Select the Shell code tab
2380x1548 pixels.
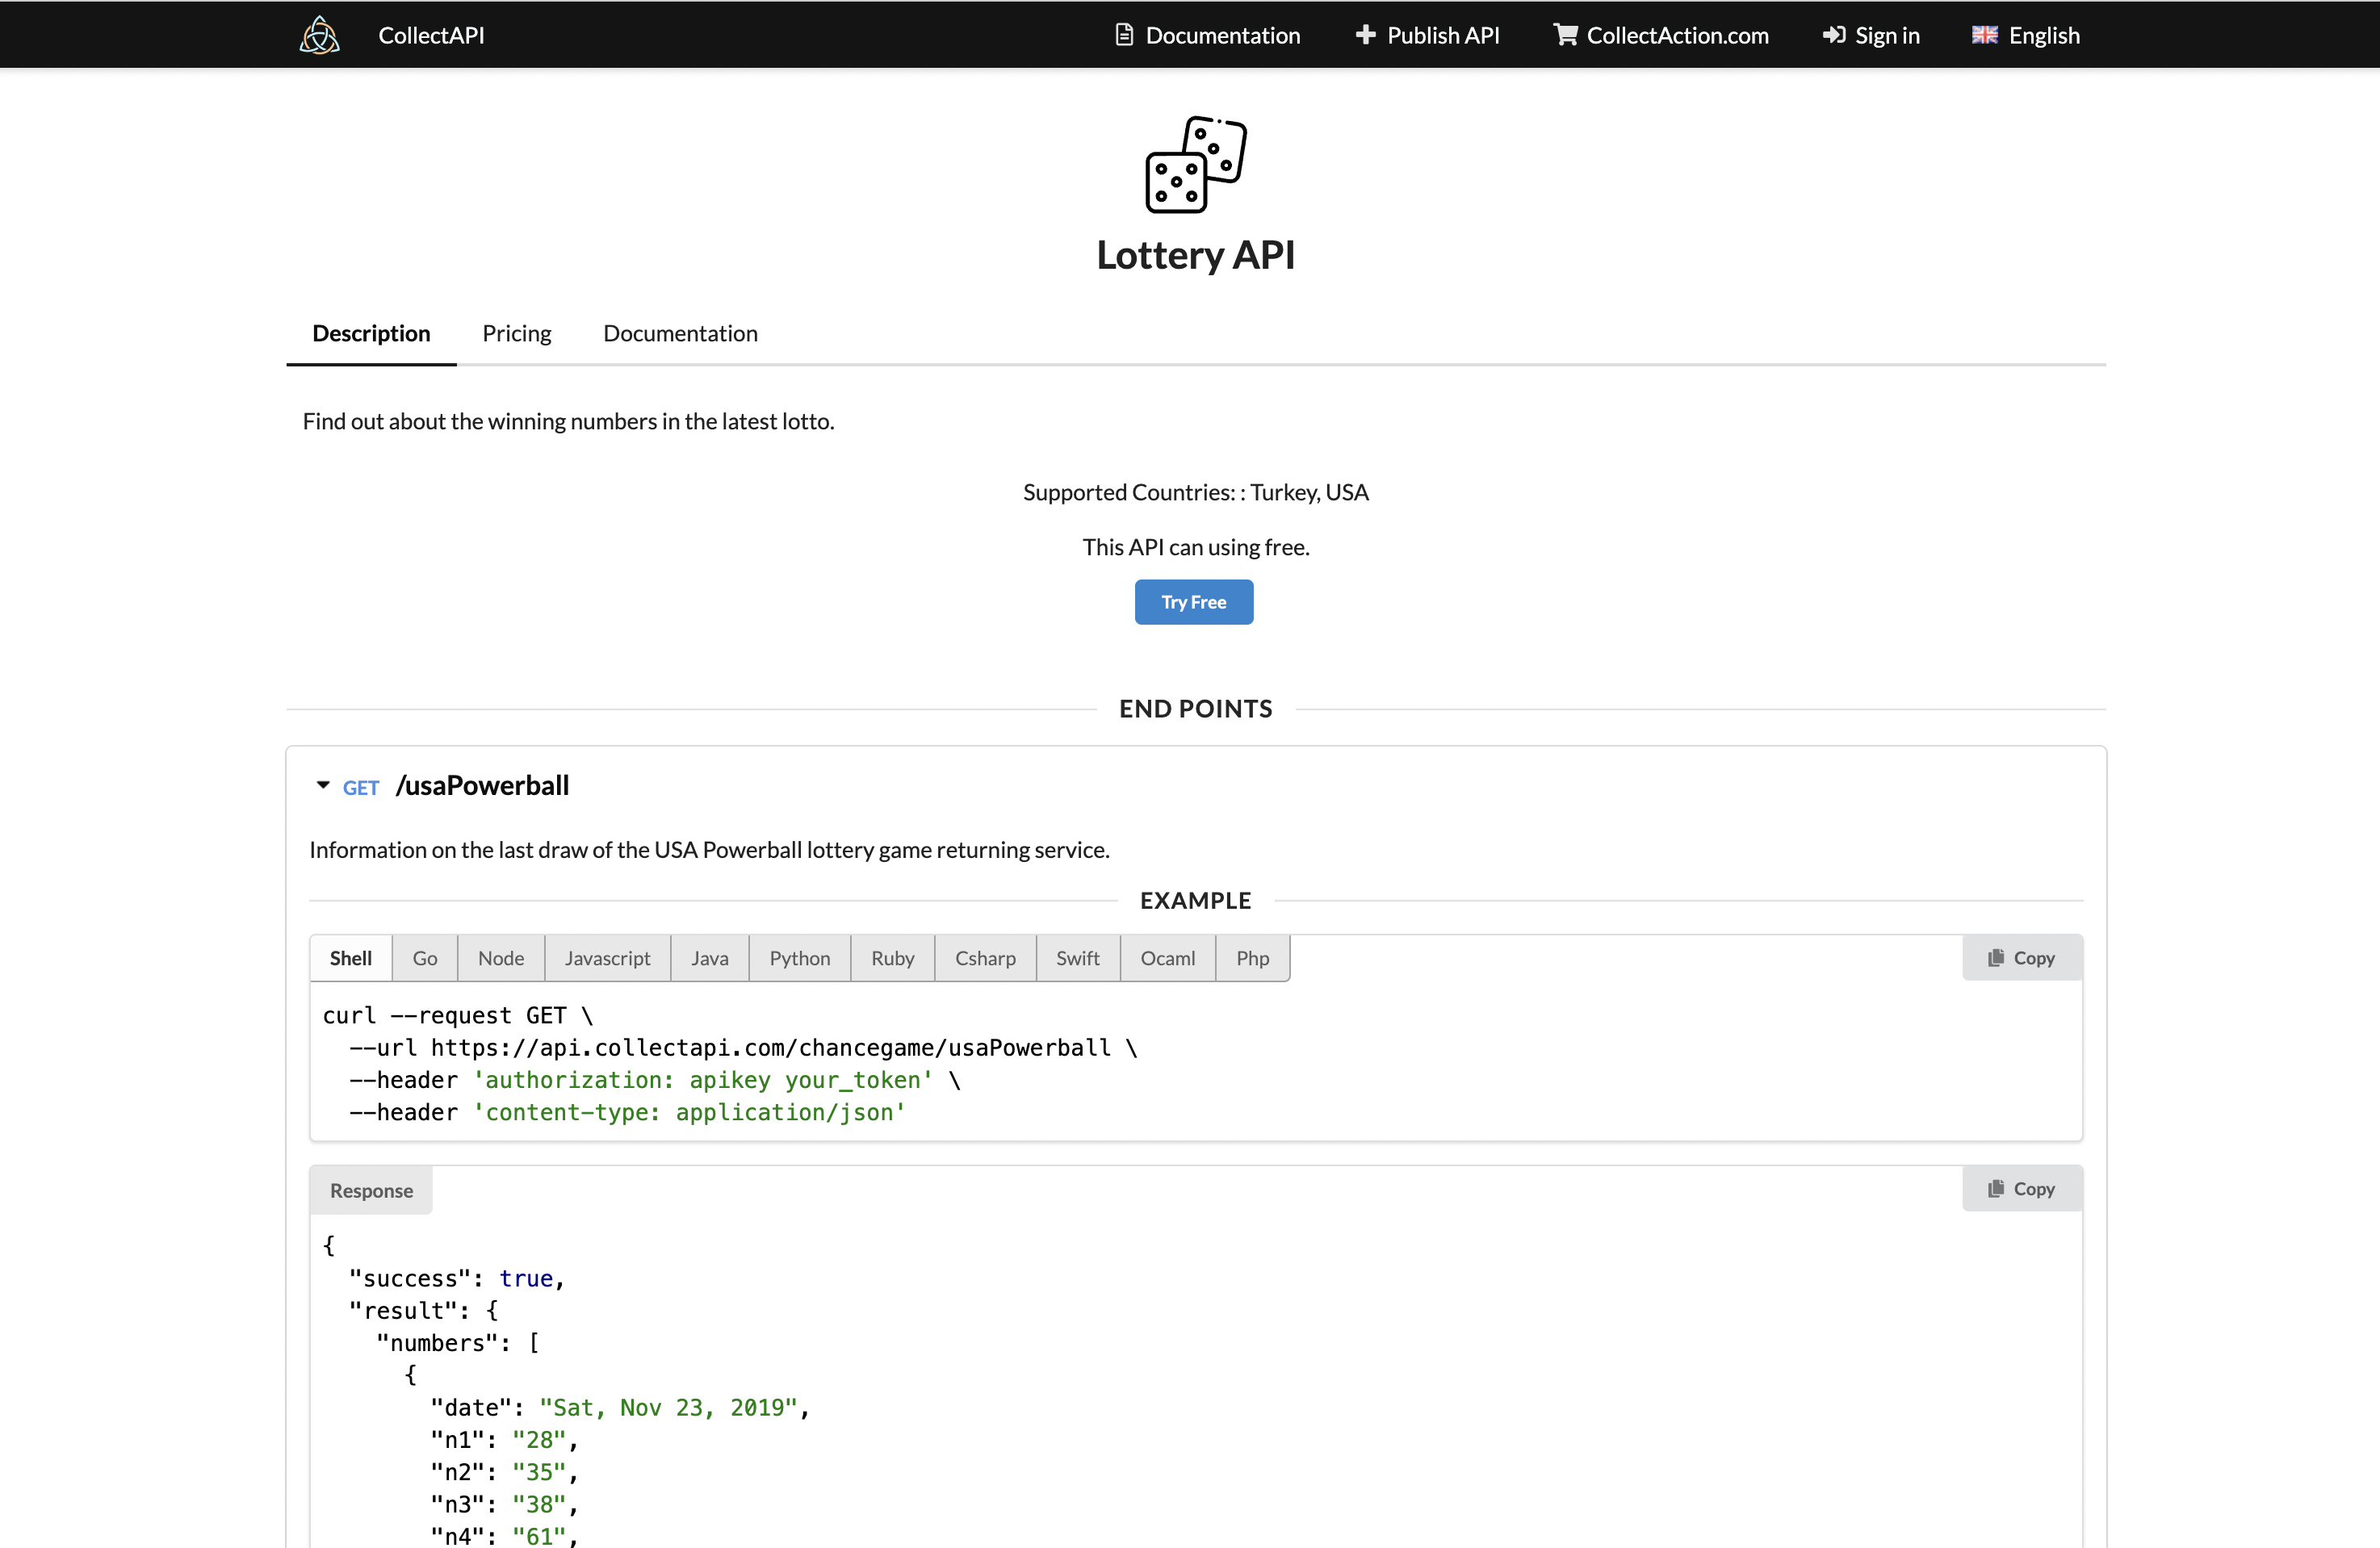click(x=351, y=957)
